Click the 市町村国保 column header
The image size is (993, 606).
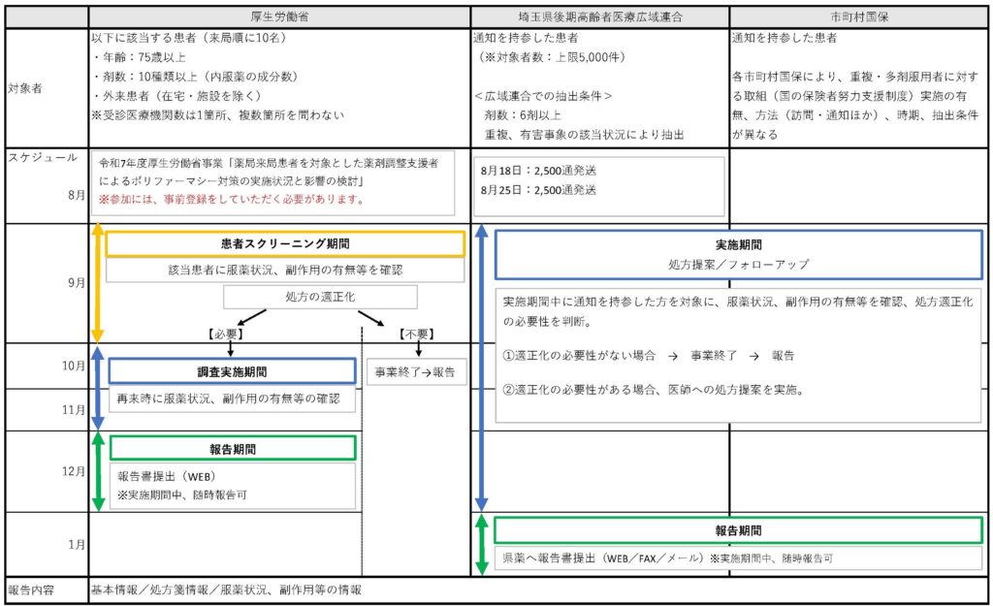click(x=859, y=17)
